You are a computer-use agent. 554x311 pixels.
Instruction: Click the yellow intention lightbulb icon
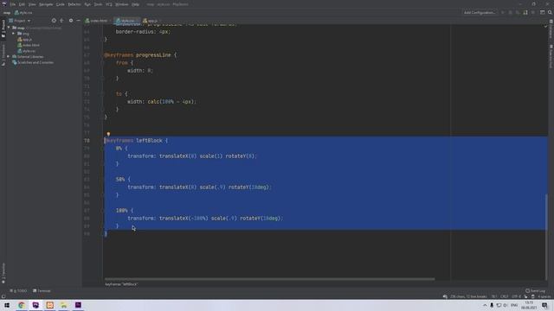click(x=108, y=134)
